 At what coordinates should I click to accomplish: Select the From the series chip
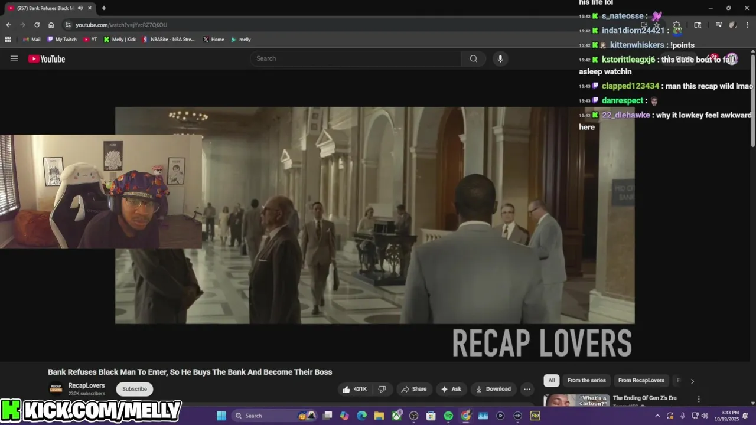pyautogui.click(x=586, y=381)
